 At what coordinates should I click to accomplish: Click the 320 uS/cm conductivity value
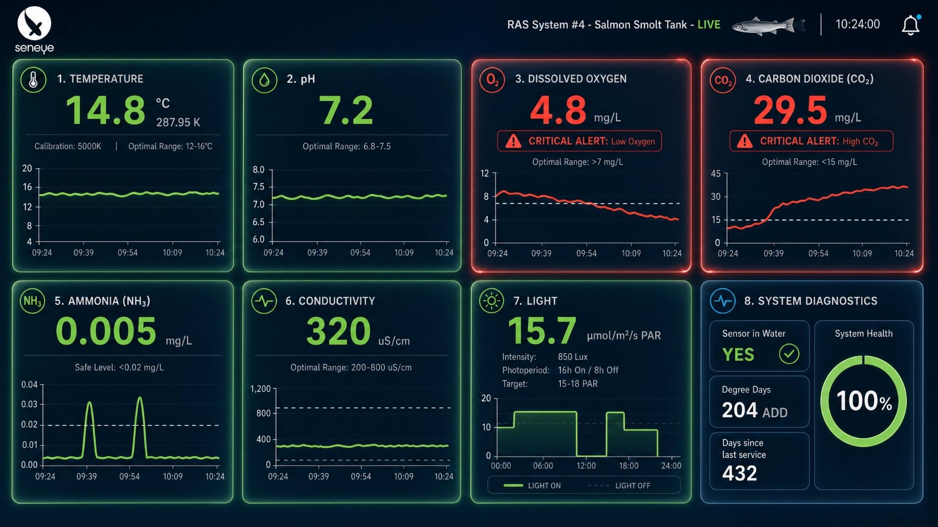(358, 331)
